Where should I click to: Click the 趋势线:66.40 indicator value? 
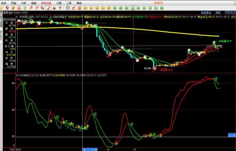(x=124, y=17)
